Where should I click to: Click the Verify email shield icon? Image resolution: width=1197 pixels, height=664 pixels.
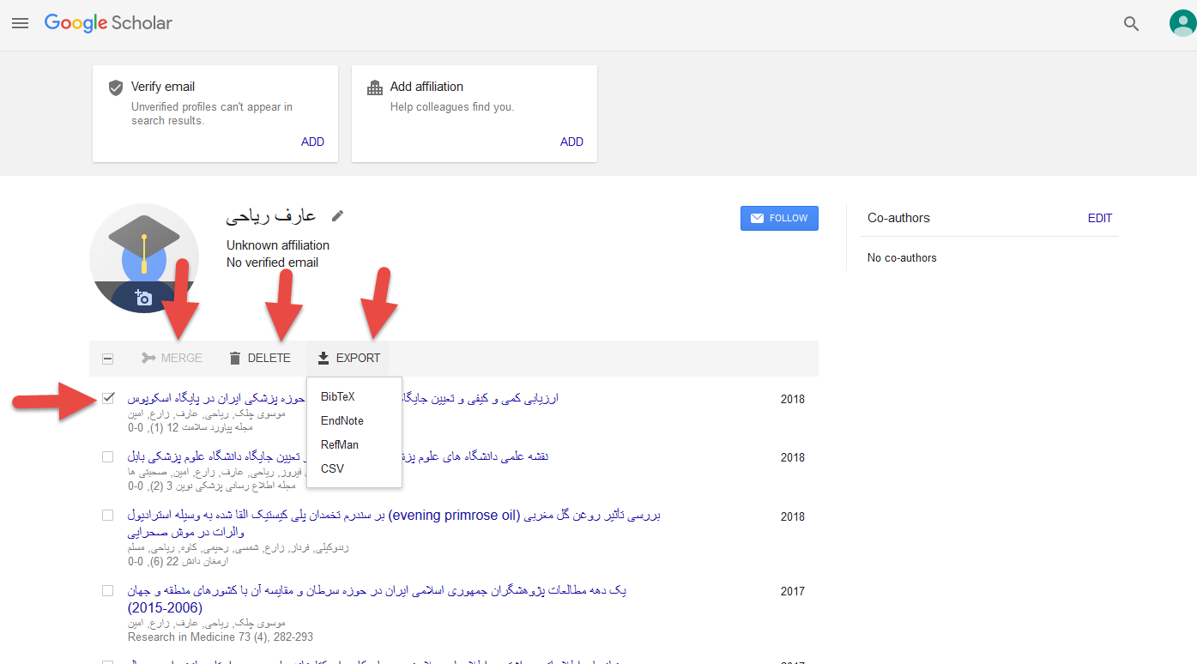[x=116, y=88]
